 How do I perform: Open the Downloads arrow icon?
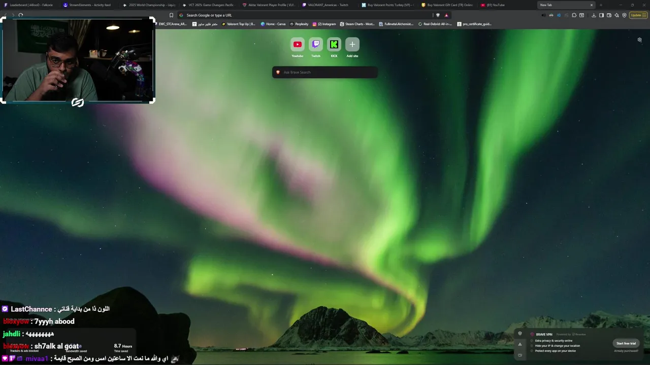point(594,15)
